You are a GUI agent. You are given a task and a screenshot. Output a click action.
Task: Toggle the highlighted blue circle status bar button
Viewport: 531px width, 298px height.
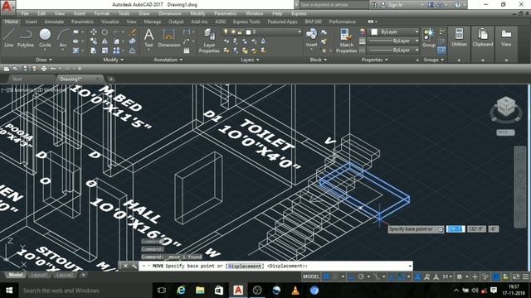pyautogui.click(x=496, y=276)
